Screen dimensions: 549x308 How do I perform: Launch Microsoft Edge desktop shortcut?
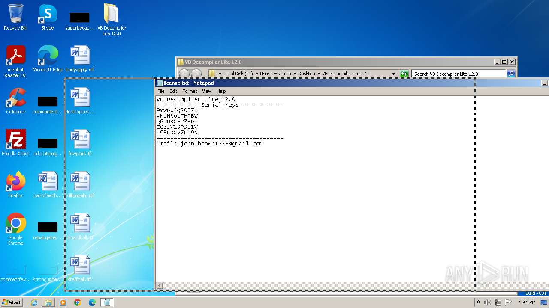[48, 59]
